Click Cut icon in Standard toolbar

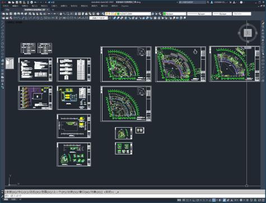[30, 14]
